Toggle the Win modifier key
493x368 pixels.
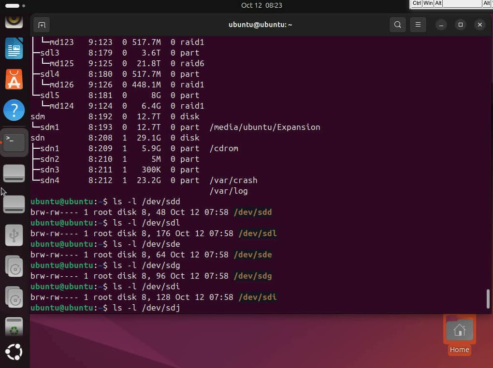pyautogui.click(x=428, y=3)
